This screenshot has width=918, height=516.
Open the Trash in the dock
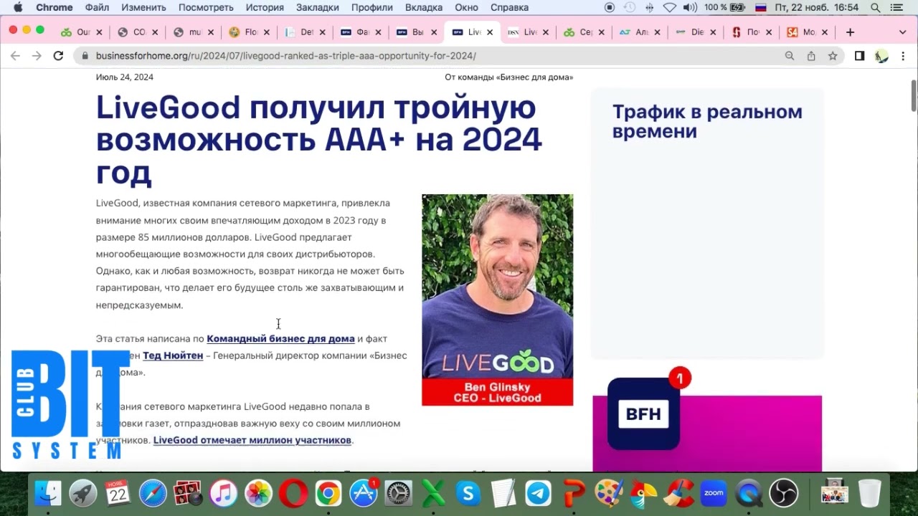click(869, 493)
